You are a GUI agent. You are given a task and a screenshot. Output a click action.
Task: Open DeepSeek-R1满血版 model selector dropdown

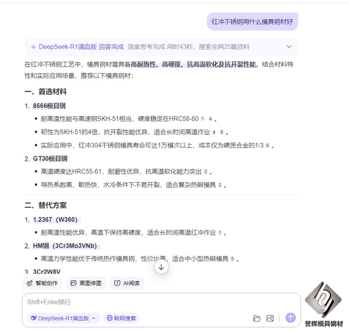pyautogui.click(x=63, y=318)
